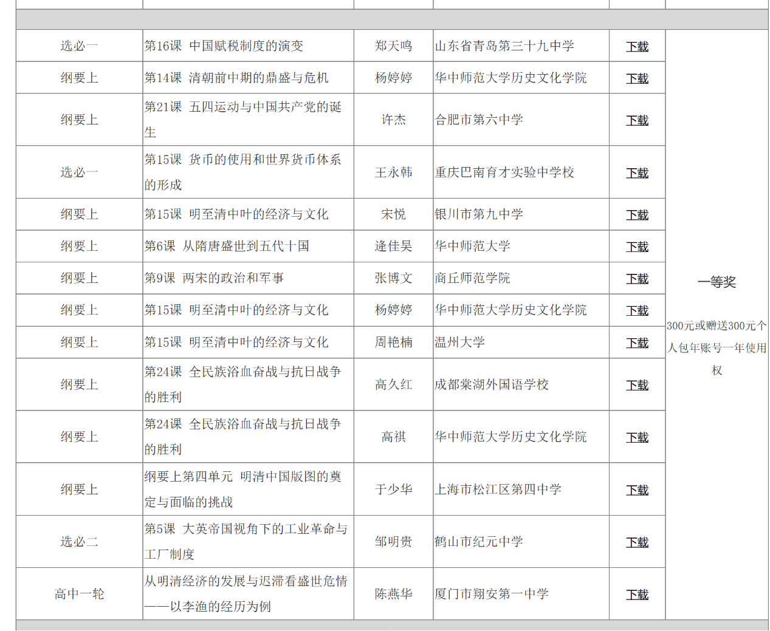Click 下载 link in 宋悦's row
The image size is (770, 631).
point(637,215)
